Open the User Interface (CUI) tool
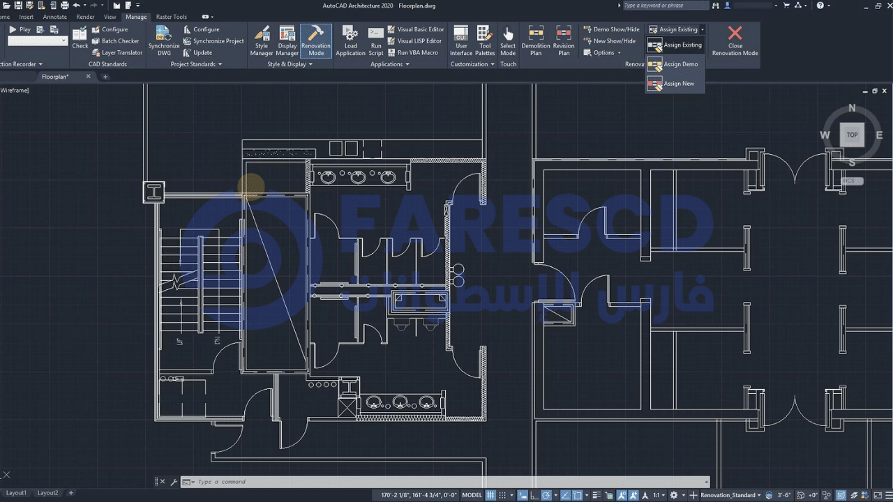Image resolution: width=893 pixels, height=502 pixels. [x=461, y=40]
